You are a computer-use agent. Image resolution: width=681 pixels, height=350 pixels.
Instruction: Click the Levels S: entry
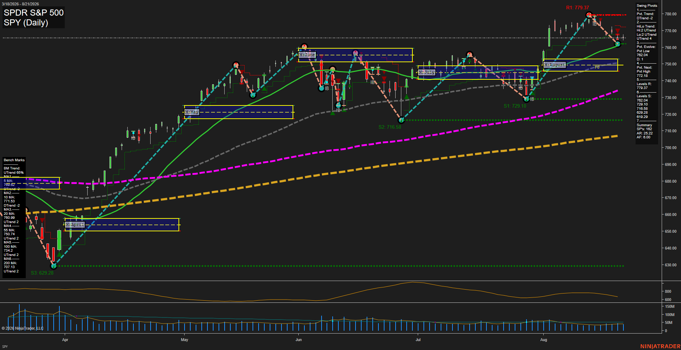[644, 96]
